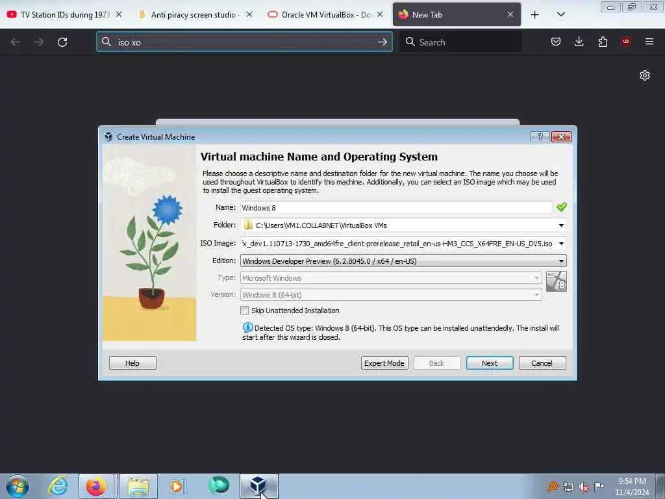The height and width of the screenshot is (499, 665).
Task: Switch to Expert Mode
Action: 384,363
